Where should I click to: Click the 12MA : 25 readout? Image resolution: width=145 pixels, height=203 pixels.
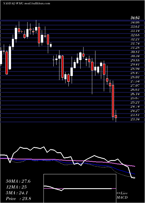point(16,187)
